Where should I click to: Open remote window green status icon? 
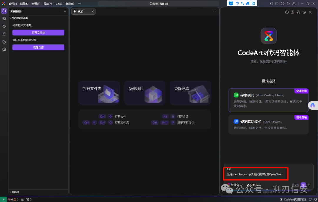click(x=4, y=199)
